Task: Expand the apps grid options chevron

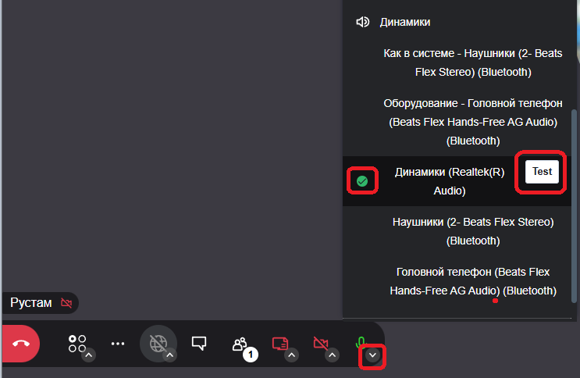Action: pos(89,355)
